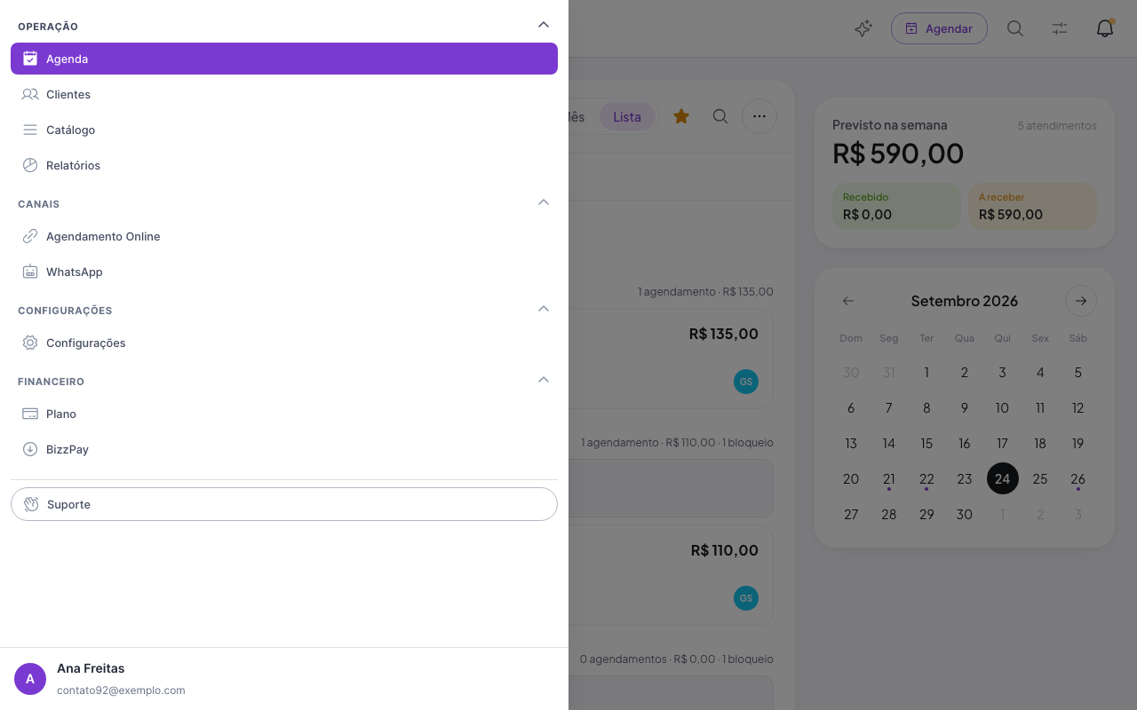Click the agenda search magnifier icon

[x=720, y=116]
